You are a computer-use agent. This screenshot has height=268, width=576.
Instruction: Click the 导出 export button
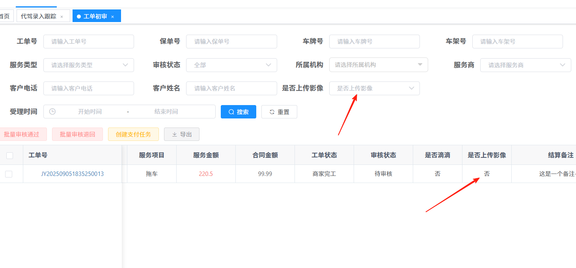click(182, 134)
